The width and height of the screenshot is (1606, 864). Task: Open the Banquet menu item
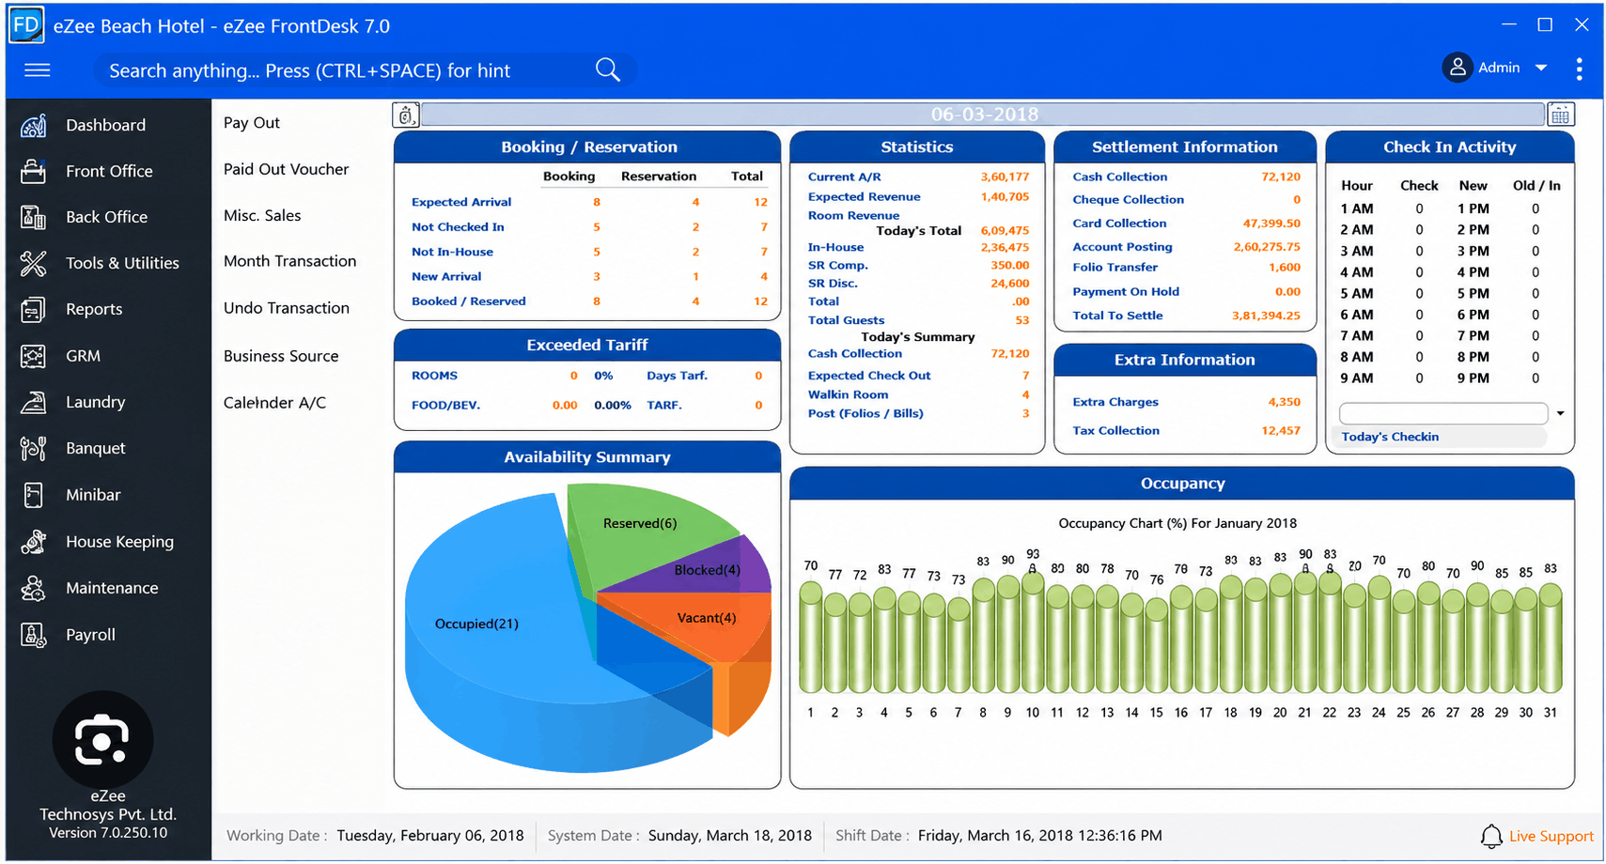[x=95, y=448]
